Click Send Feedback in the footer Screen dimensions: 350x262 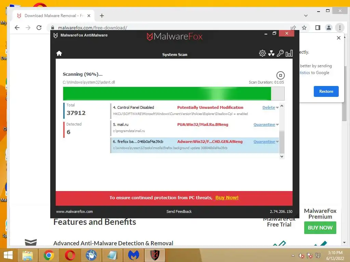tap(179, 212)
